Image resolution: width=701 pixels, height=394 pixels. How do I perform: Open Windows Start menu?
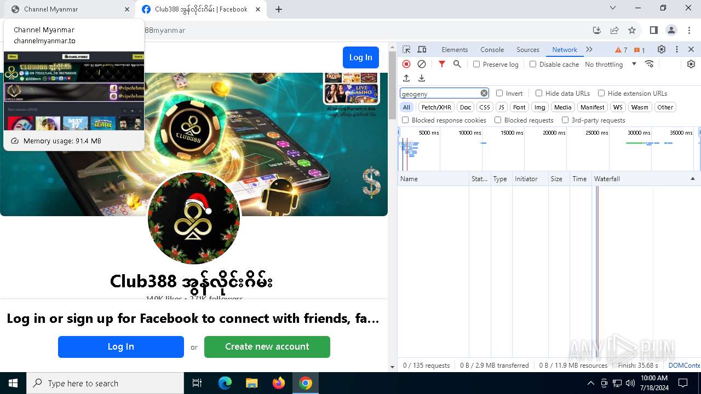point(13,383)
